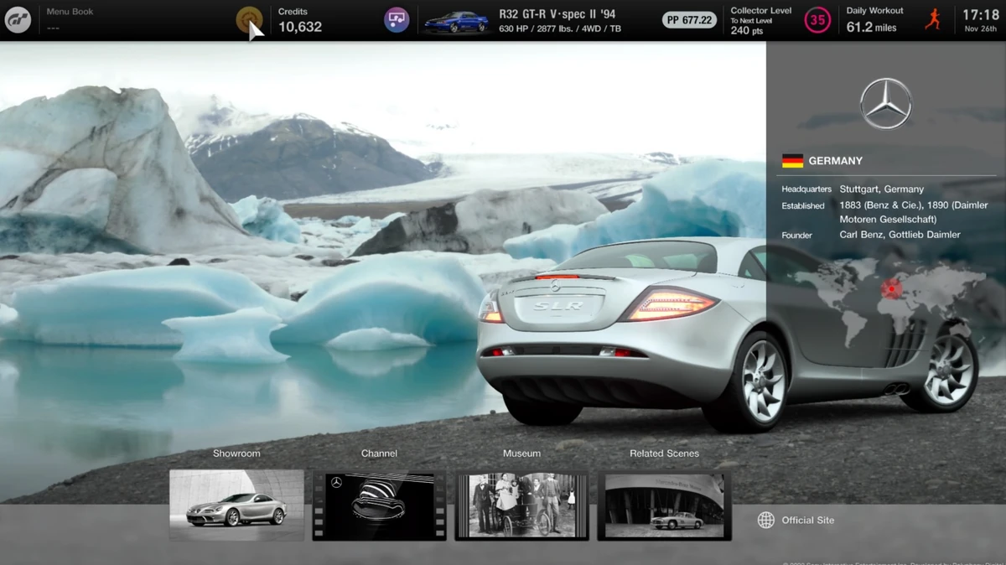1006x565 pixels.
Task: Click the Daily Workout 61.2 miles text
Action: coord(871,28)
